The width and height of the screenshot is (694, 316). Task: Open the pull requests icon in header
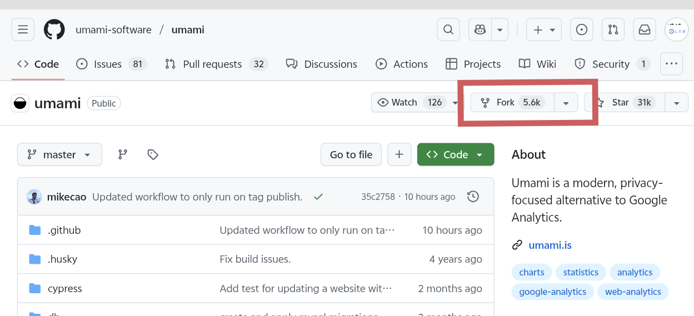[x=613, y=29]
